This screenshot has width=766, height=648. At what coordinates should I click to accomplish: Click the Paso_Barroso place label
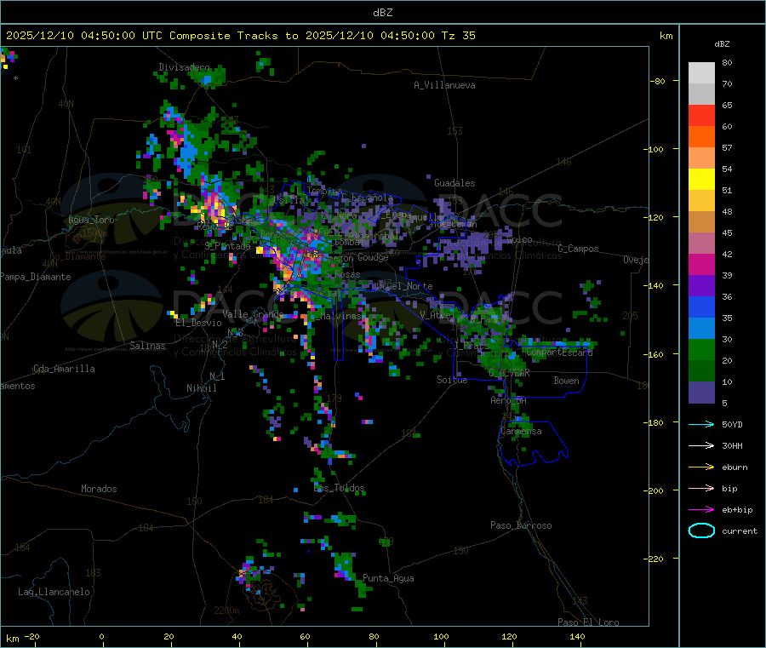pos(521,525)
